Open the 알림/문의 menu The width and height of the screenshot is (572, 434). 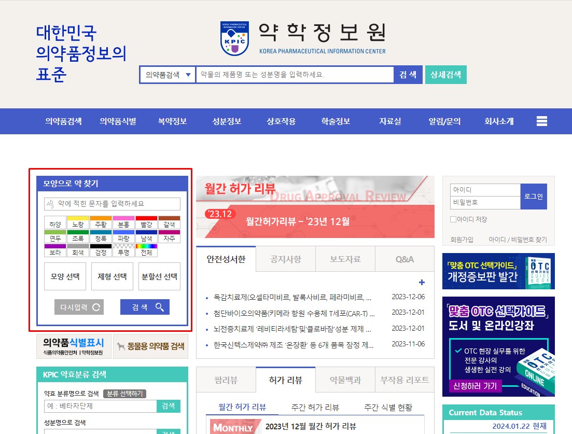point(444,121)
